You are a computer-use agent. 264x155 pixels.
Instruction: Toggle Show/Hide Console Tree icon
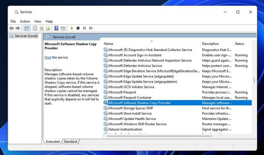pos(27,28)
